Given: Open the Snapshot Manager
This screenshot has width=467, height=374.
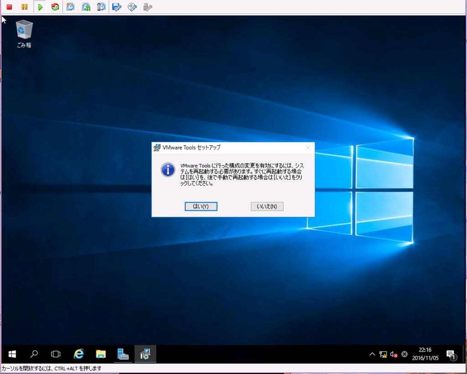Looking at the screenshot, I should pyautogui.click(x=102, y=7).
